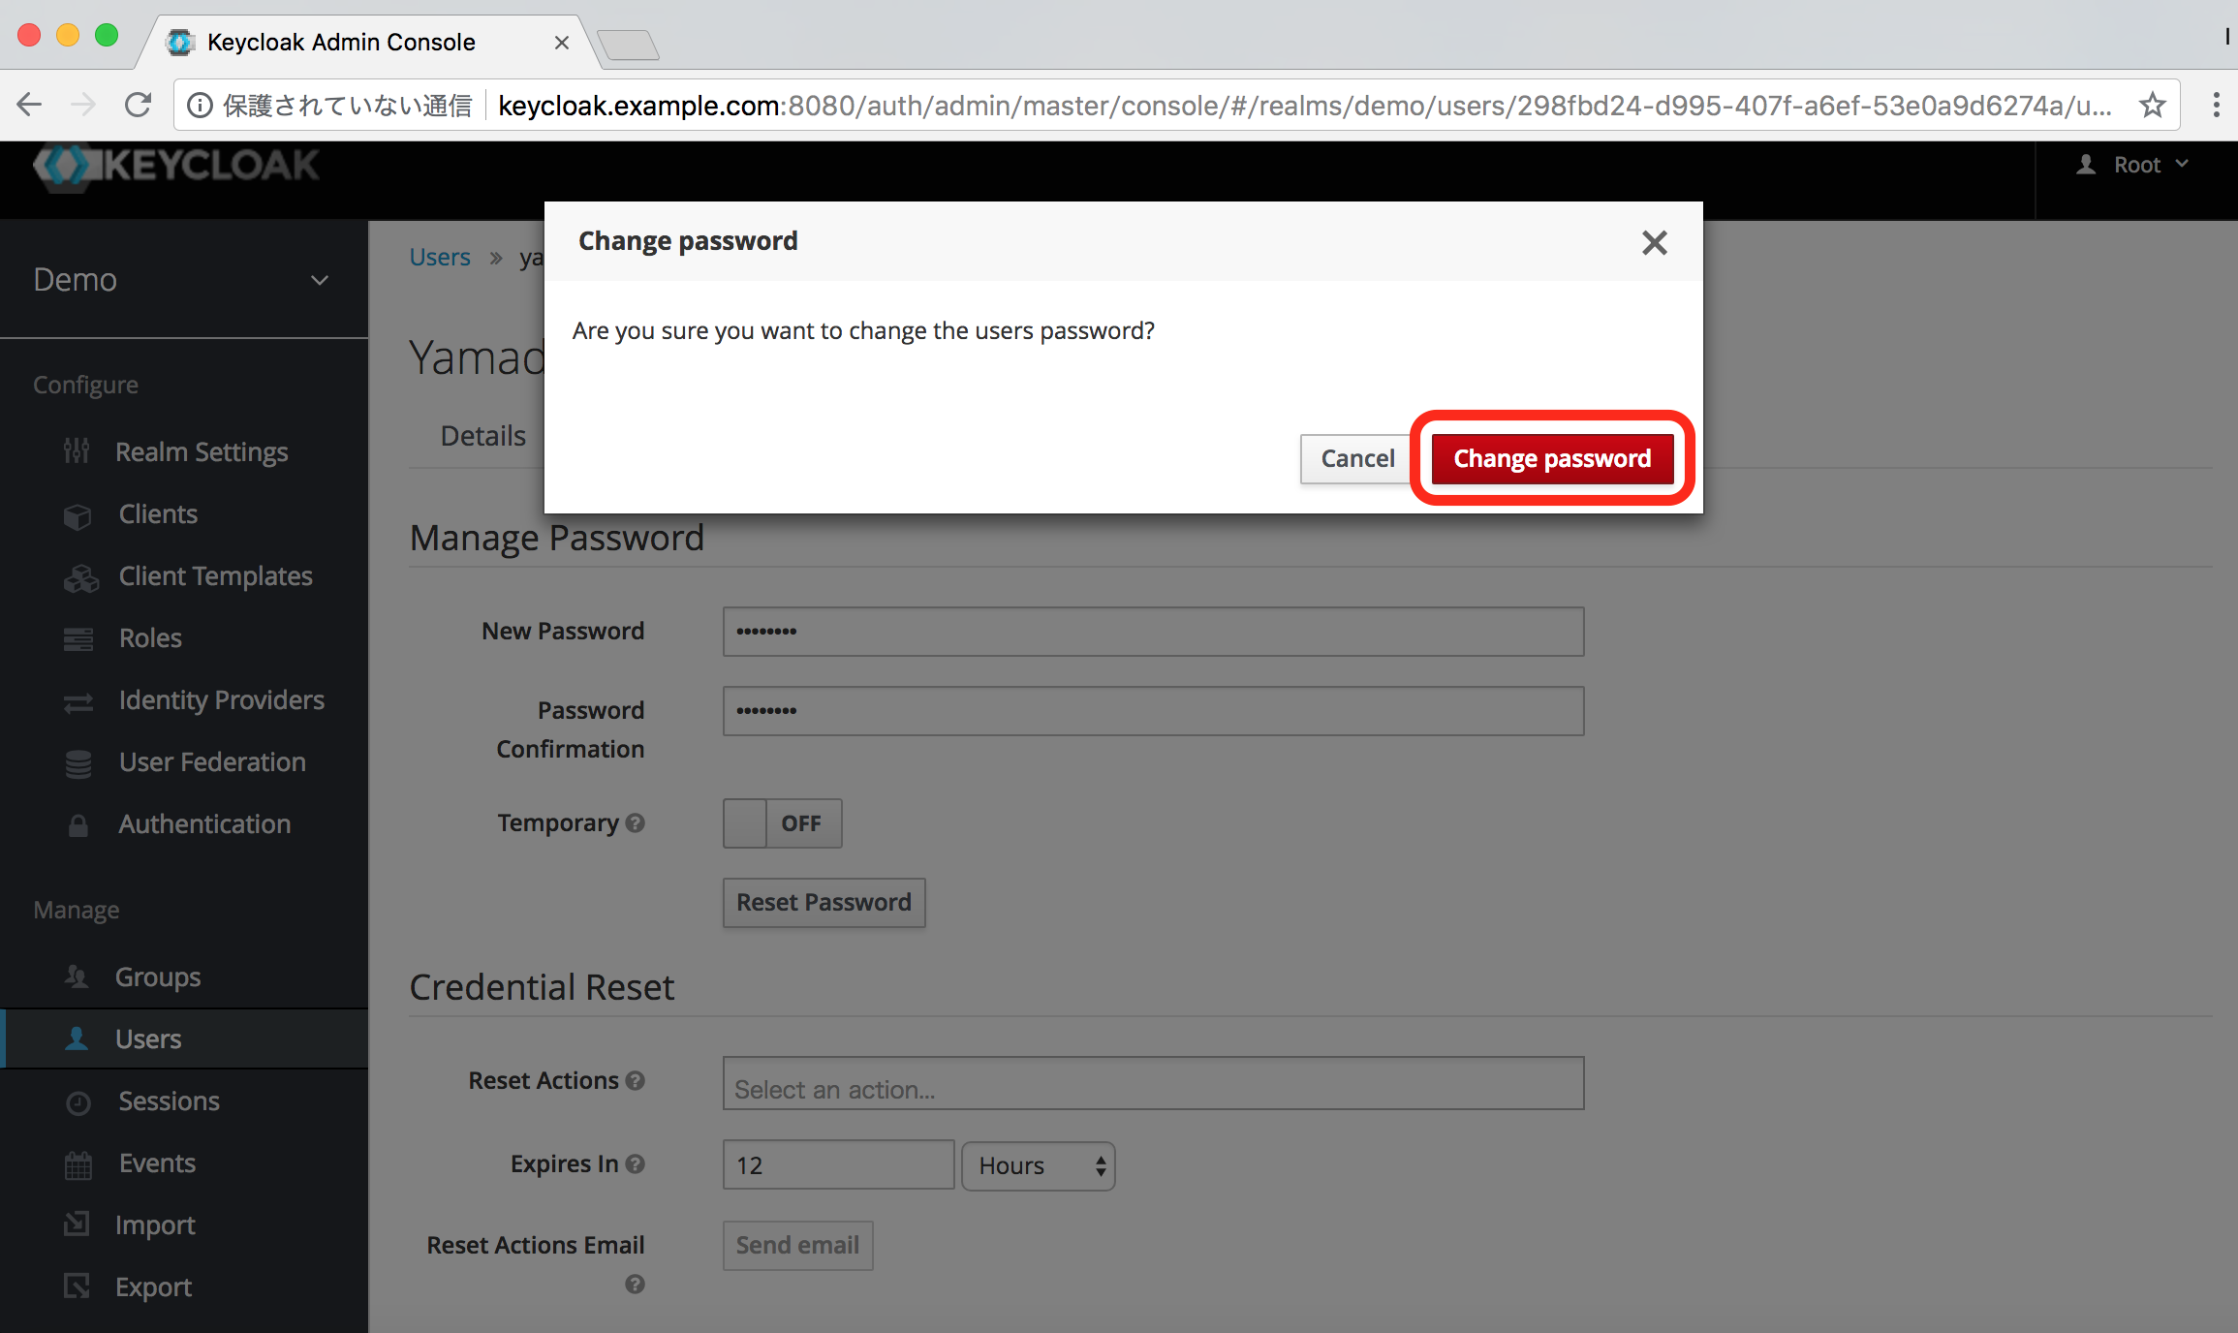Switch to the Details tab
This screenshot has width=2238, height=1333.
pos(482,436)
